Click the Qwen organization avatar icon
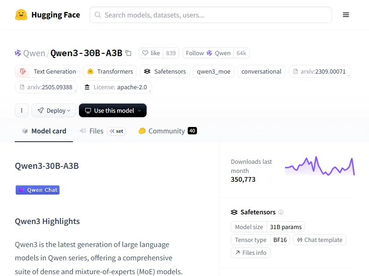This screenshot has height=276, width=369. tap(18, 53)
